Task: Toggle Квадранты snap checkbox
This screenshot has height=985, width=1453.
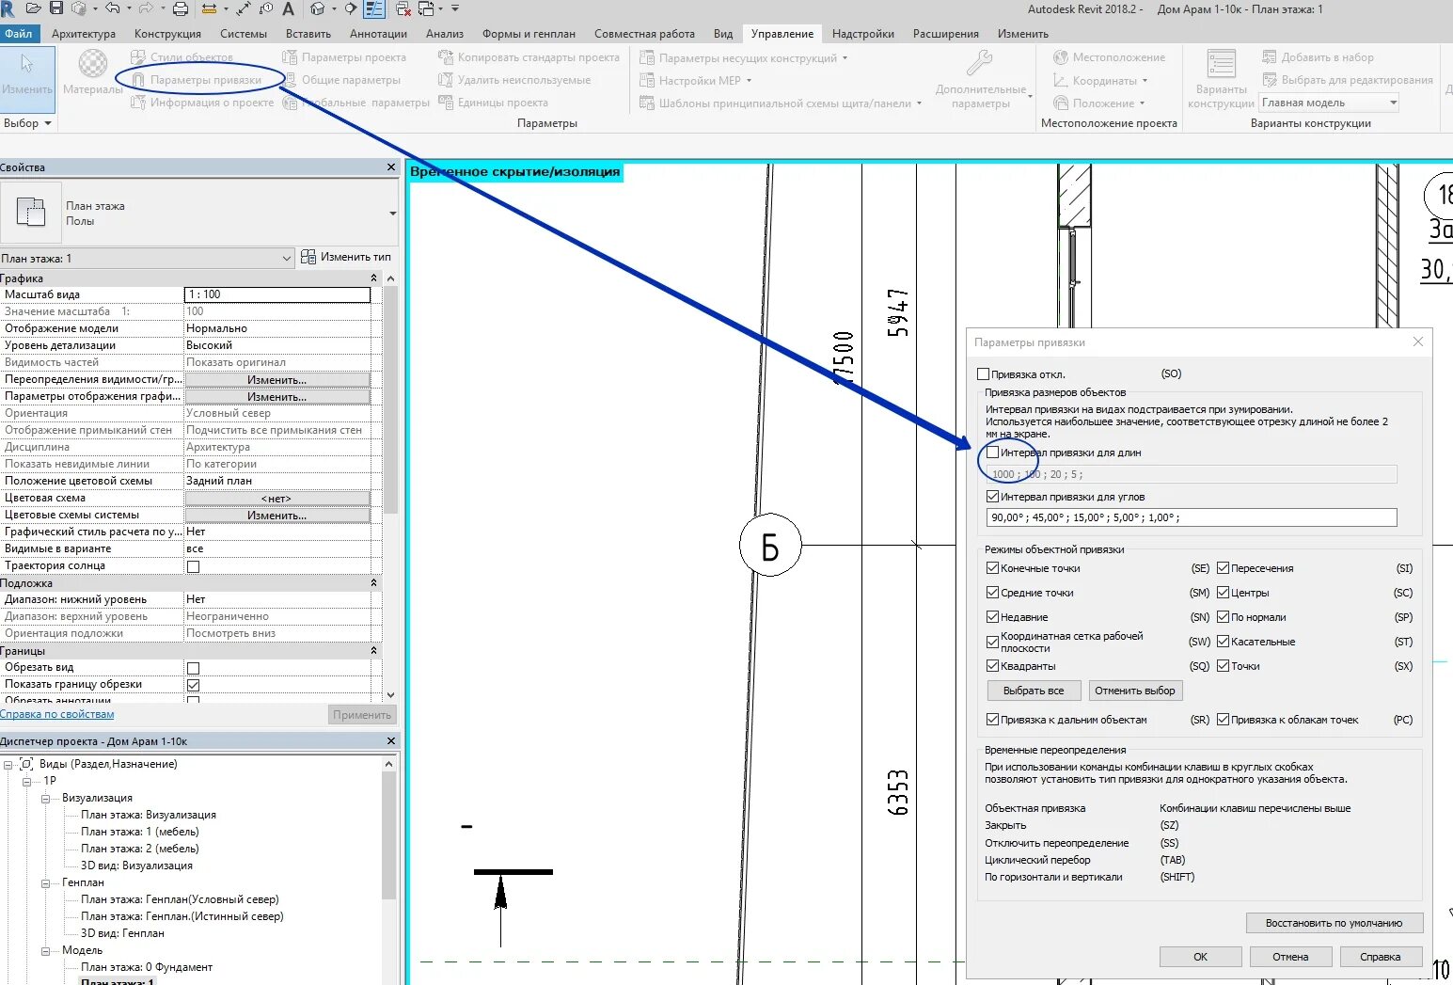Action: tap(993, 666)
